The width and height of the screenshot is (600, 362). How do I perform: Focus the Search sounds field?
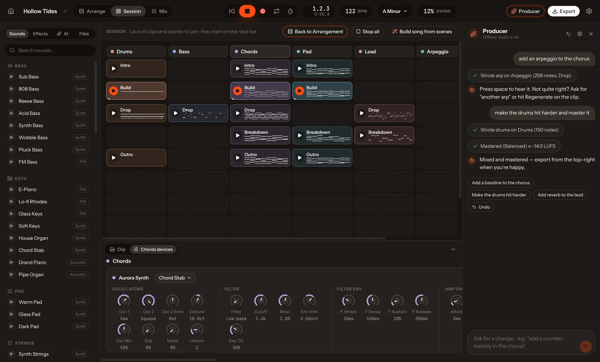click(50, 50)
